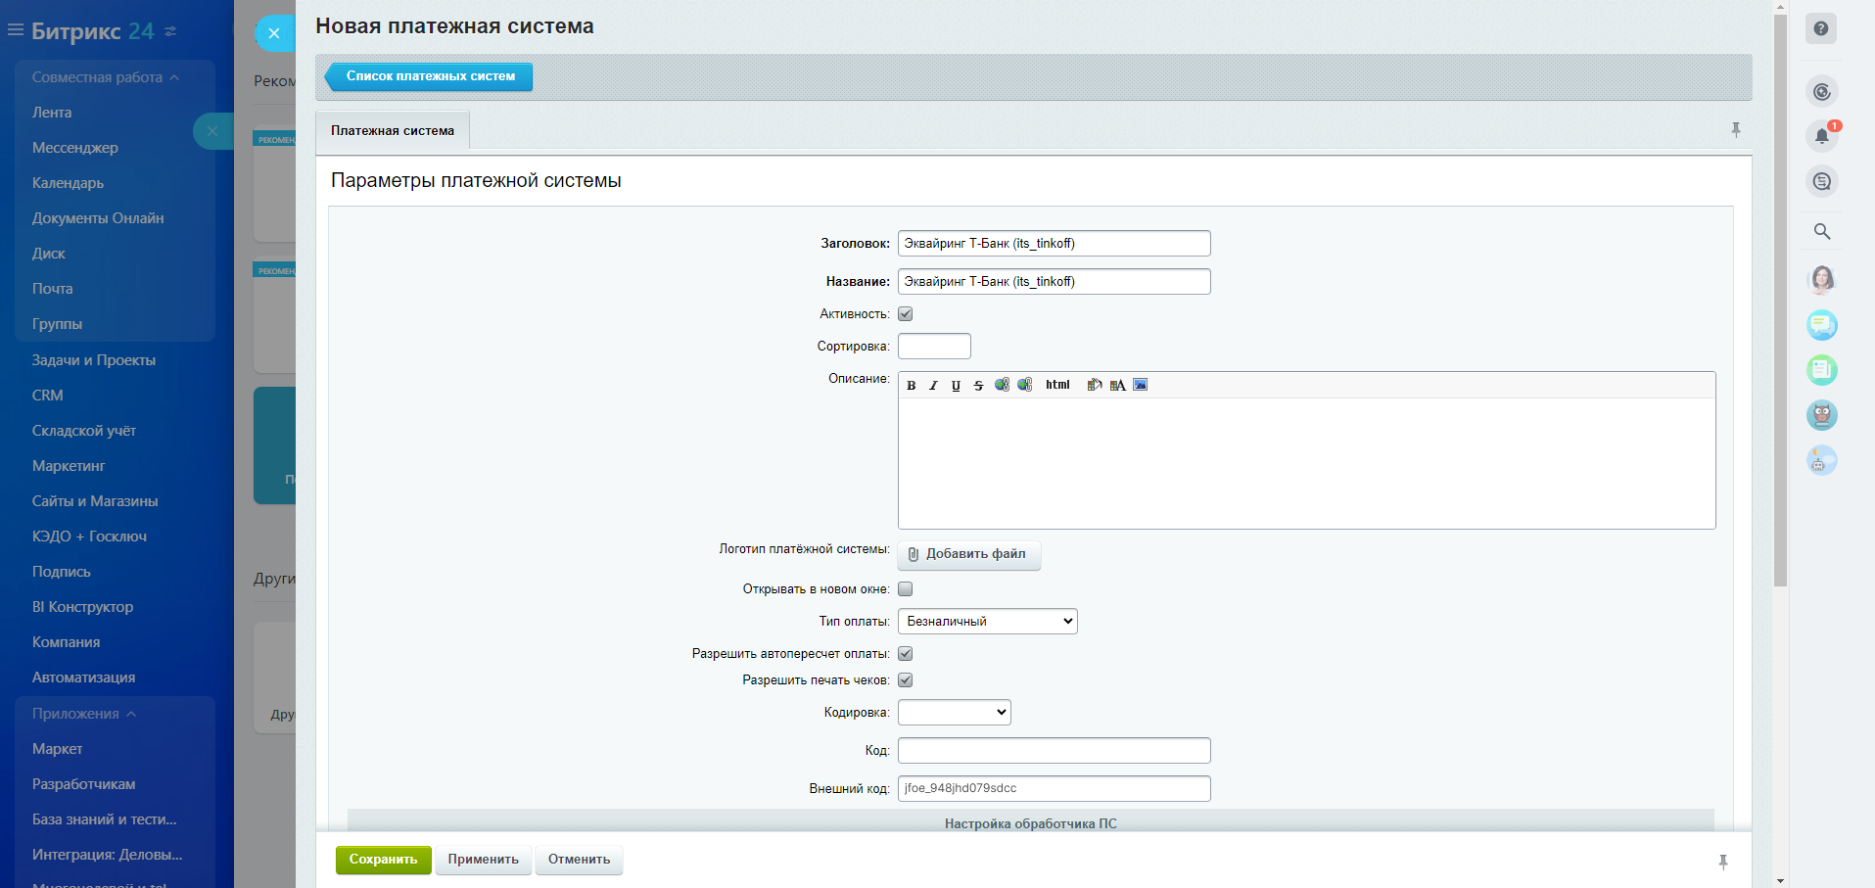This screenshot has height=888, width=1875.
Task: Click the italic formatting icon
Action: click(933, 386)
